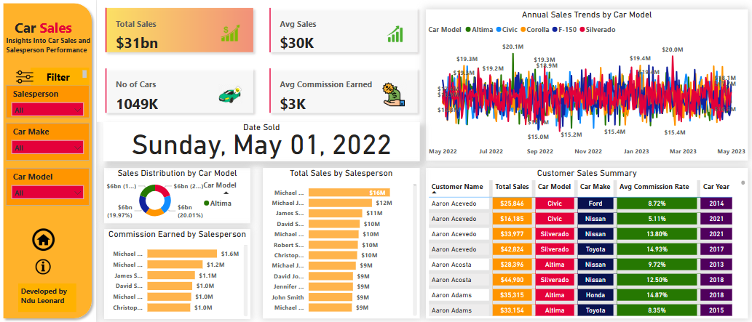Click red segment of sales donut chart
The height and width of the screenshot is (322, 752).
162,190
